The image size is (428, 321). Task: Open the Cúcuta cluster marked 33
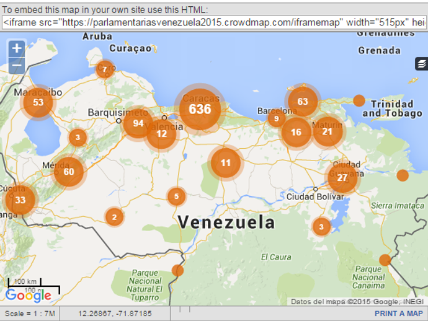tap(20, 200)
